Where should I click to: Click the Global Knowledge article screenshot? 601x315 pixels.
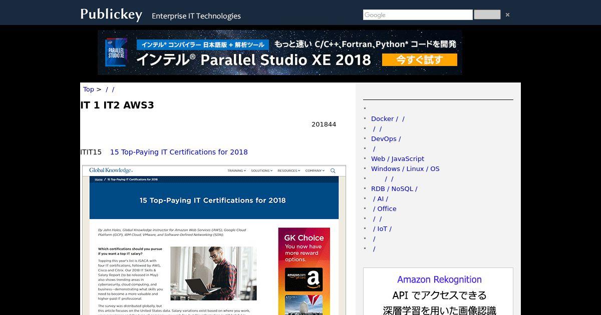214,240
